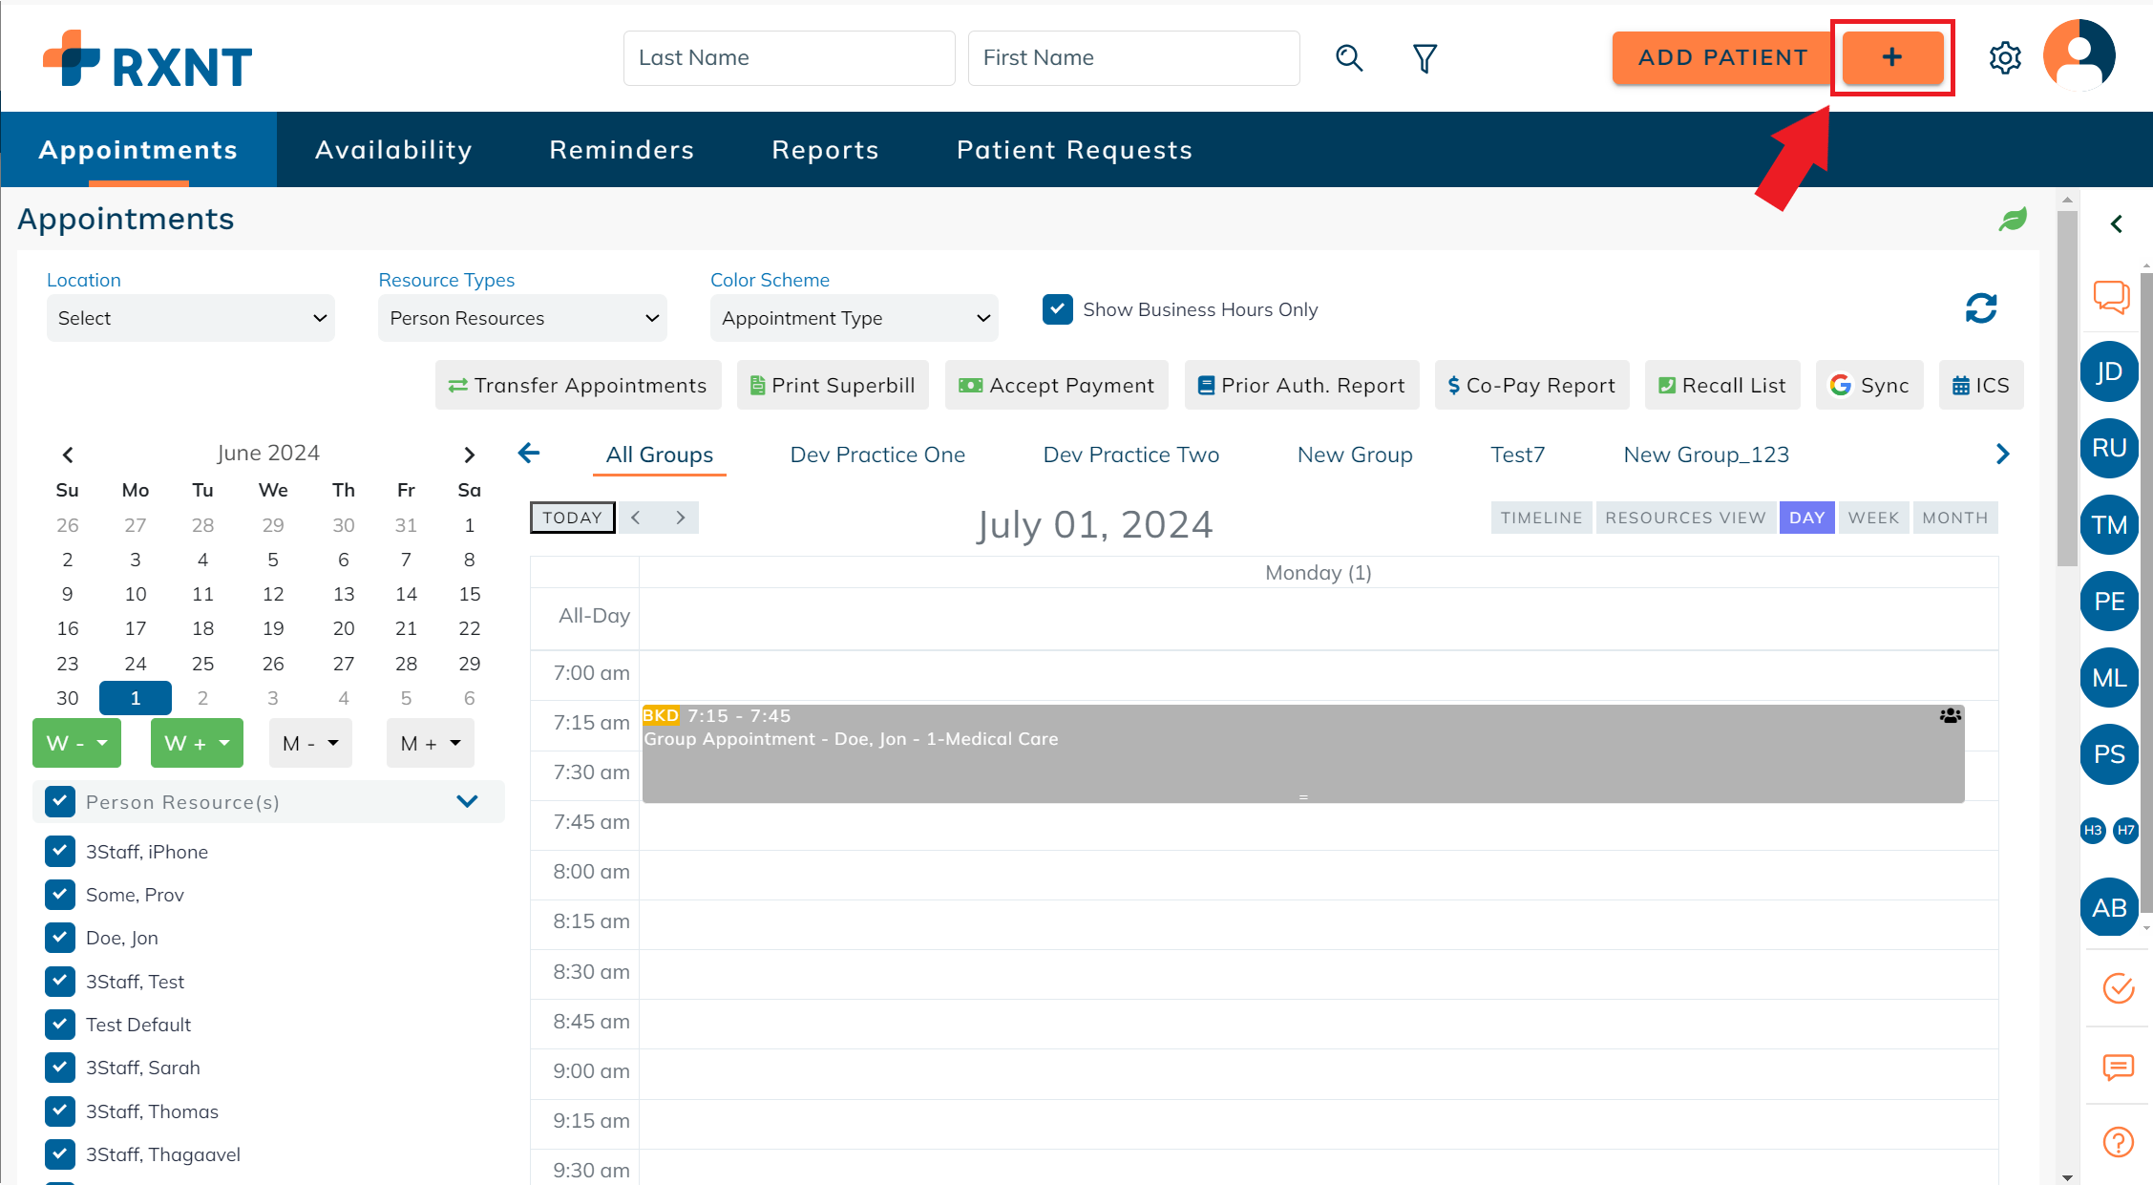Open the filter icon next to search
Screen dimensions: 2153x1185
click(x=1425, y=57)
